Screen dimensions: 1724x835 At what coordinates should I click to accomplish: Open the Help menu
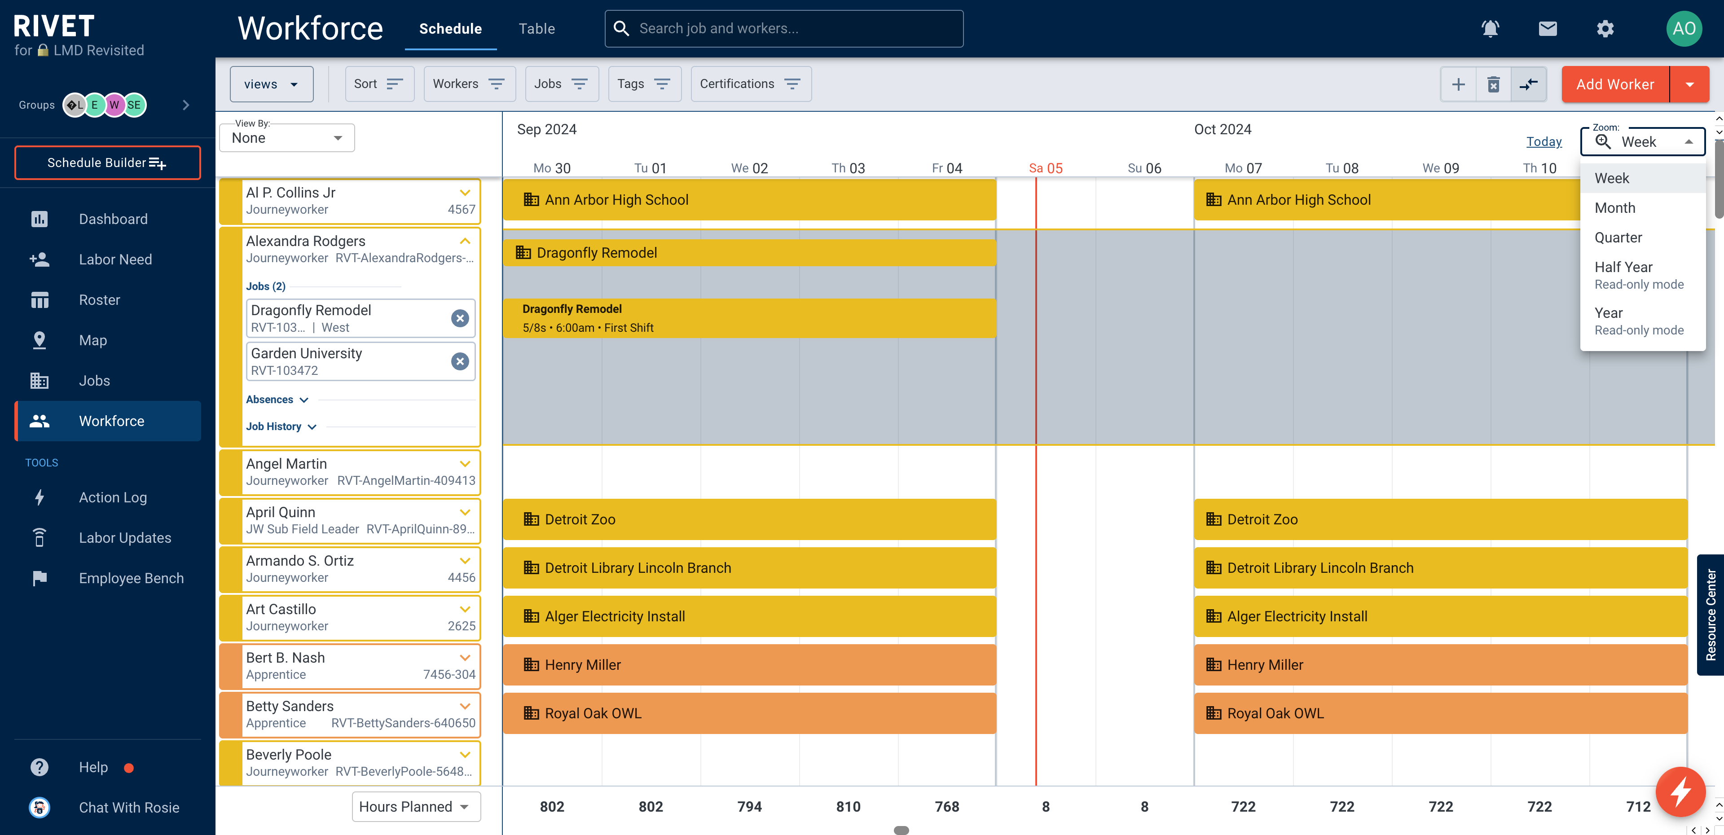[x=108, y=767]
